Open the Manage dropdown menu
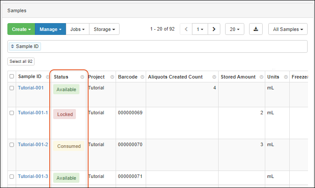Screen dimensions: 315x188 click(50, 29)
